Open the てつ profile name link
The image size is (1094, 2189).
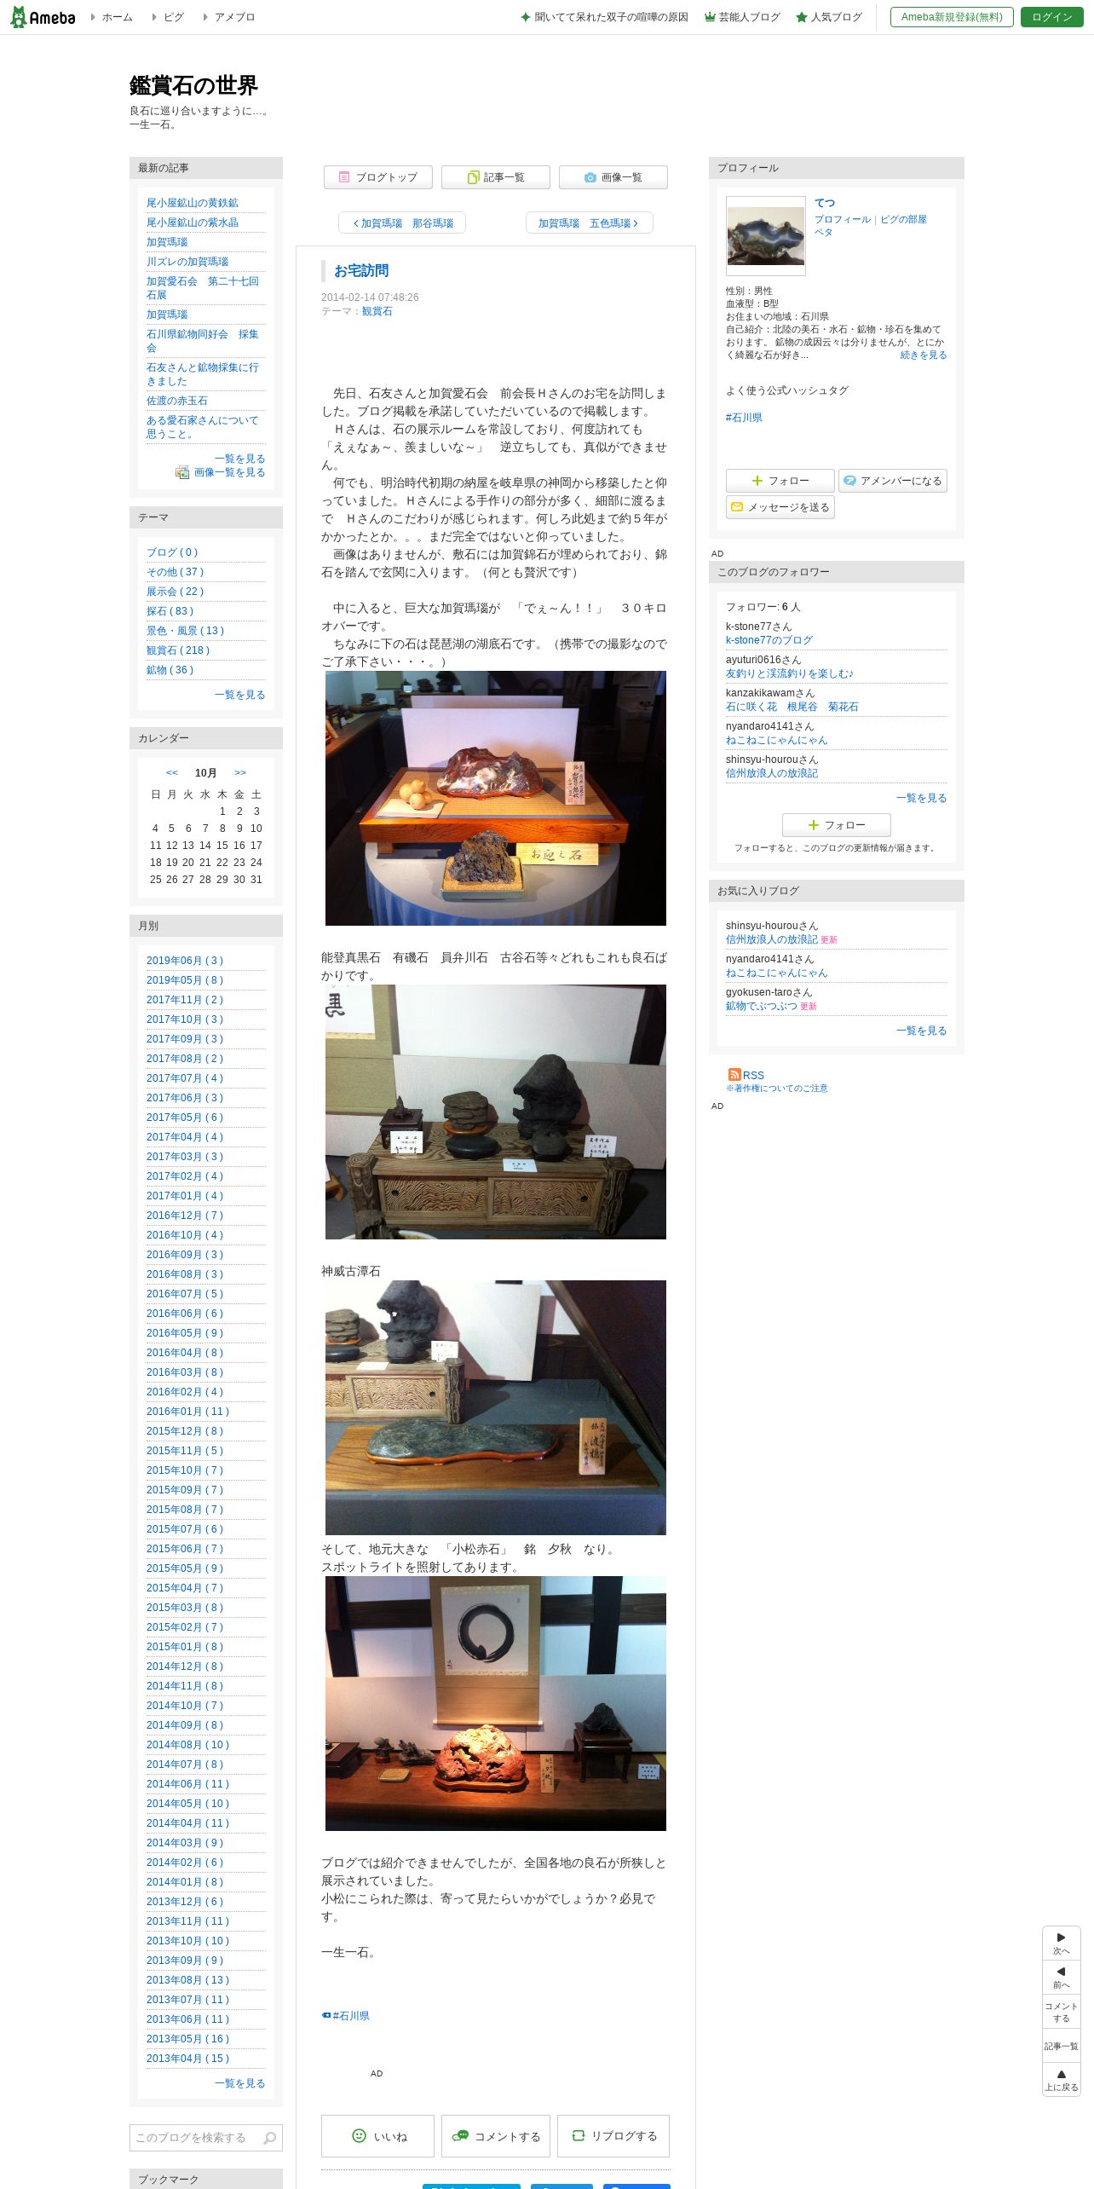pyautogui.click(x=825, y=203)
